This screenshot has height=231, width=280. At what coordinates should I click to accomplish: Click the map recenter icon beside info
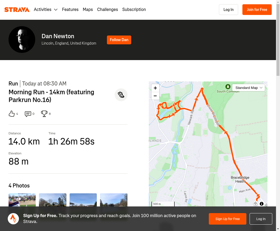(255, 203)
